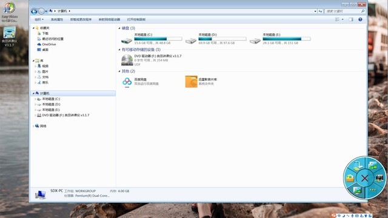Click the camera icon in the circular menu
The height and width of the screenshot is (218, 388).
379,177
